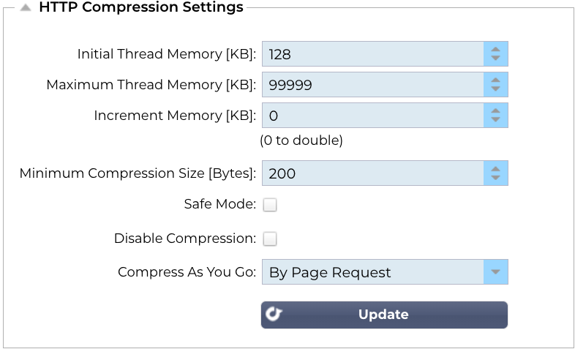This screenshot has width=575, height=349.
Task: Increase Maximum Thread Memory with up arrow
Action: (495, 80)
